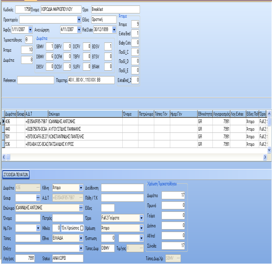Click the DBMV room count field

click(50, 57)
